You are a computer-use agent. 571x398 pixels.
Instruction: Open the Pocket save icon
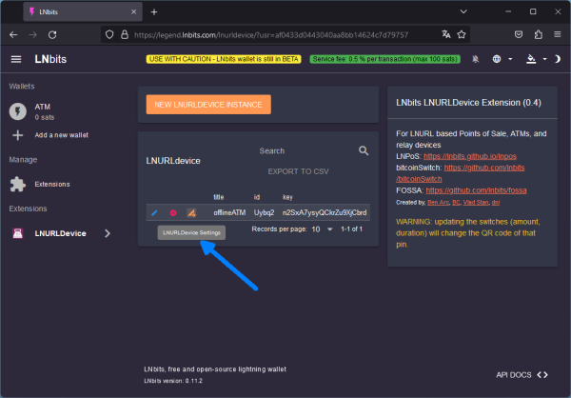519,34
